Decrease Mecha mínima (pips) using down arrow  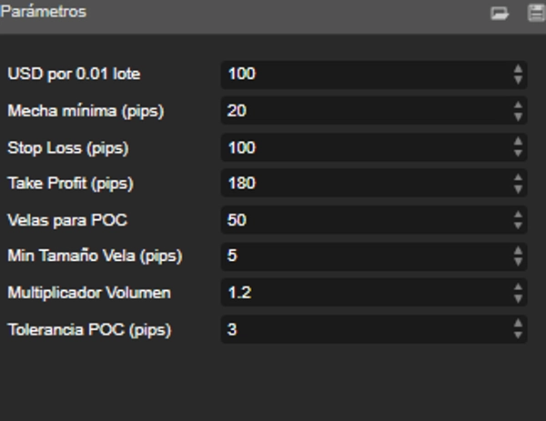(x=518, y=116)
